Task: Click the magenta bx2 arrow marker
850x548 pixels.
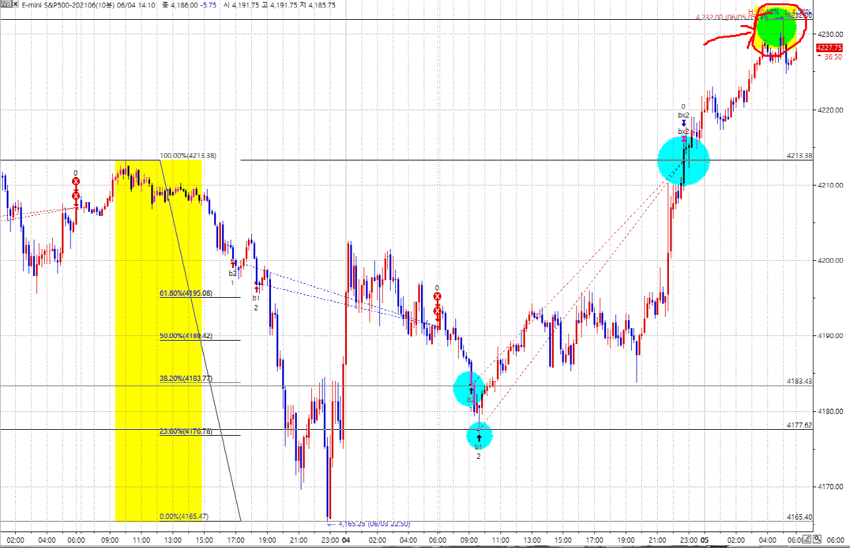Action: [x=683, y=139]
